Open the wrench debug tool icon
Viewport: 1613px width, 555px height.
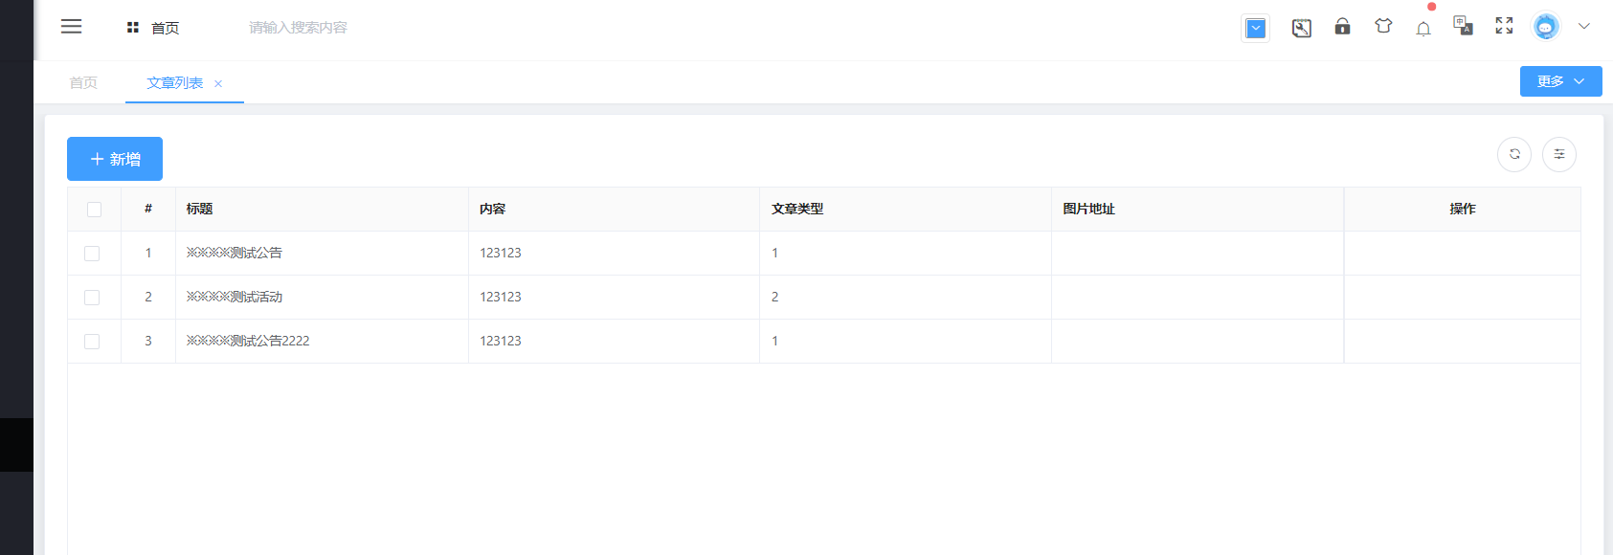[x=1301, y=28]
